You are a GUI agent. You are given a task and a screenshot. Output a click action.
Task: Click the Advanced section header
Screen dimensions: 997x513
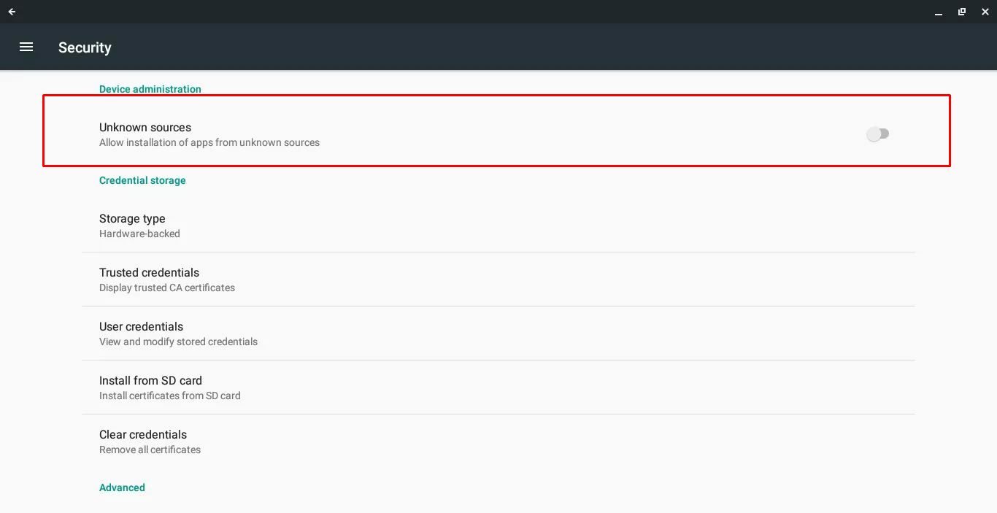[x=122, y=487]
